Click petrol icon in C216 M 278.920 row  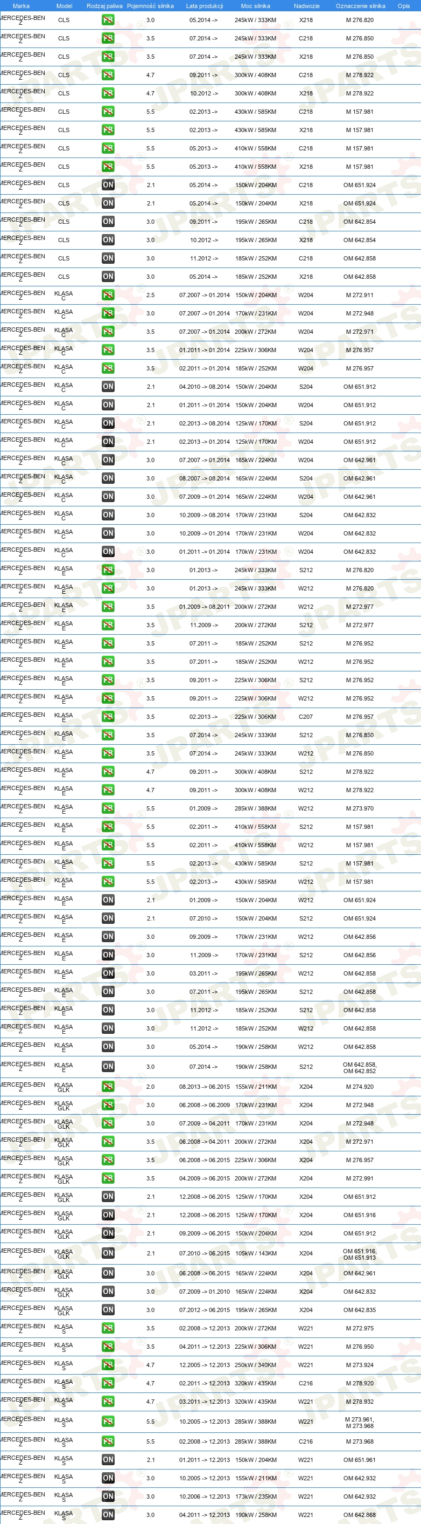click(108, 1383)
